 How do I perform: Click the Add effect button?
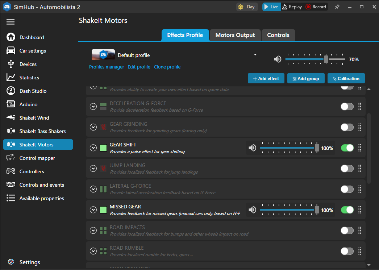[266, 79]
